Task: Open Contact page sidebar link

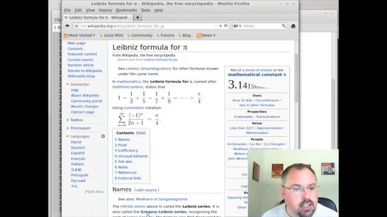Action: [82, 112]
